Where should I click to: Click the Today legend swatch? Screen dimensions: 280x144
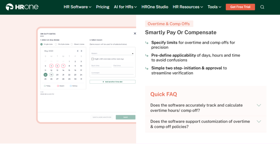click(x=45, y=86)
